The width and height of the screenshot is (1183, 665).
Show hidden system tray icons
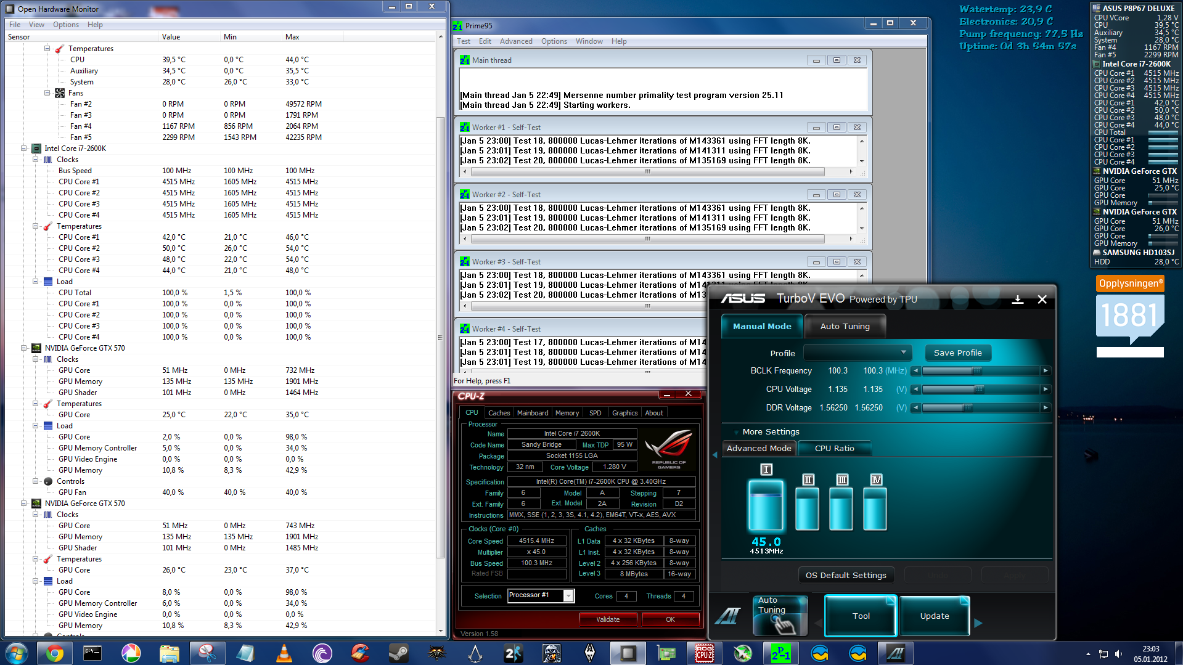click(1088, 654)
